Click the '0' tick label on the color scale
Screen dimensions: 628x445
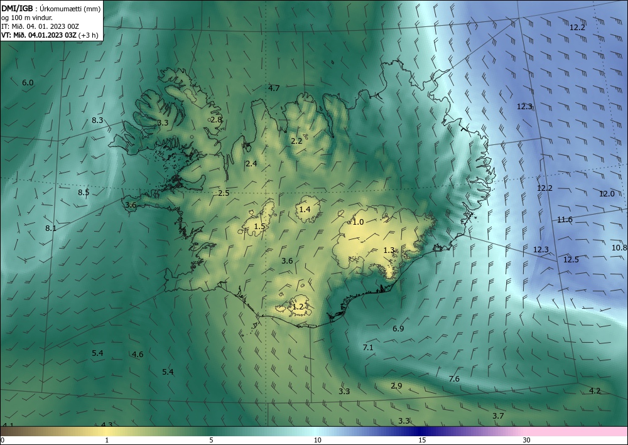tap(3, 441)
